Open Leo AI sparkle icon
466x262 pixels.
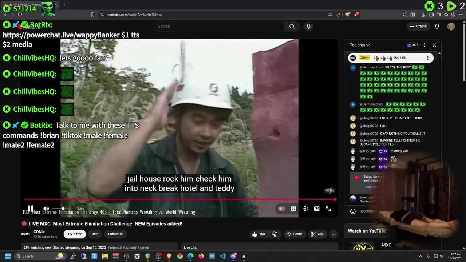tap(446, 15)
